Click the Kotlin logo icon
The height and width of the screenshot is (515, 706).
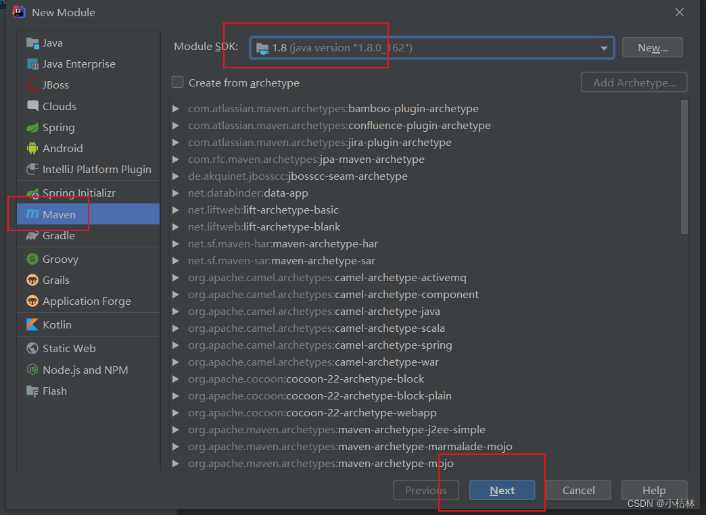[32, 324]
